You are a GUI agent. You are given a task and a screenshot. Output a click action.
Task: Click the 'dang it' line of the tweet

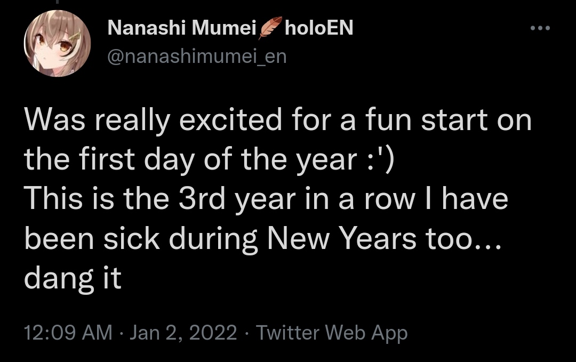(x=73, y=278)
